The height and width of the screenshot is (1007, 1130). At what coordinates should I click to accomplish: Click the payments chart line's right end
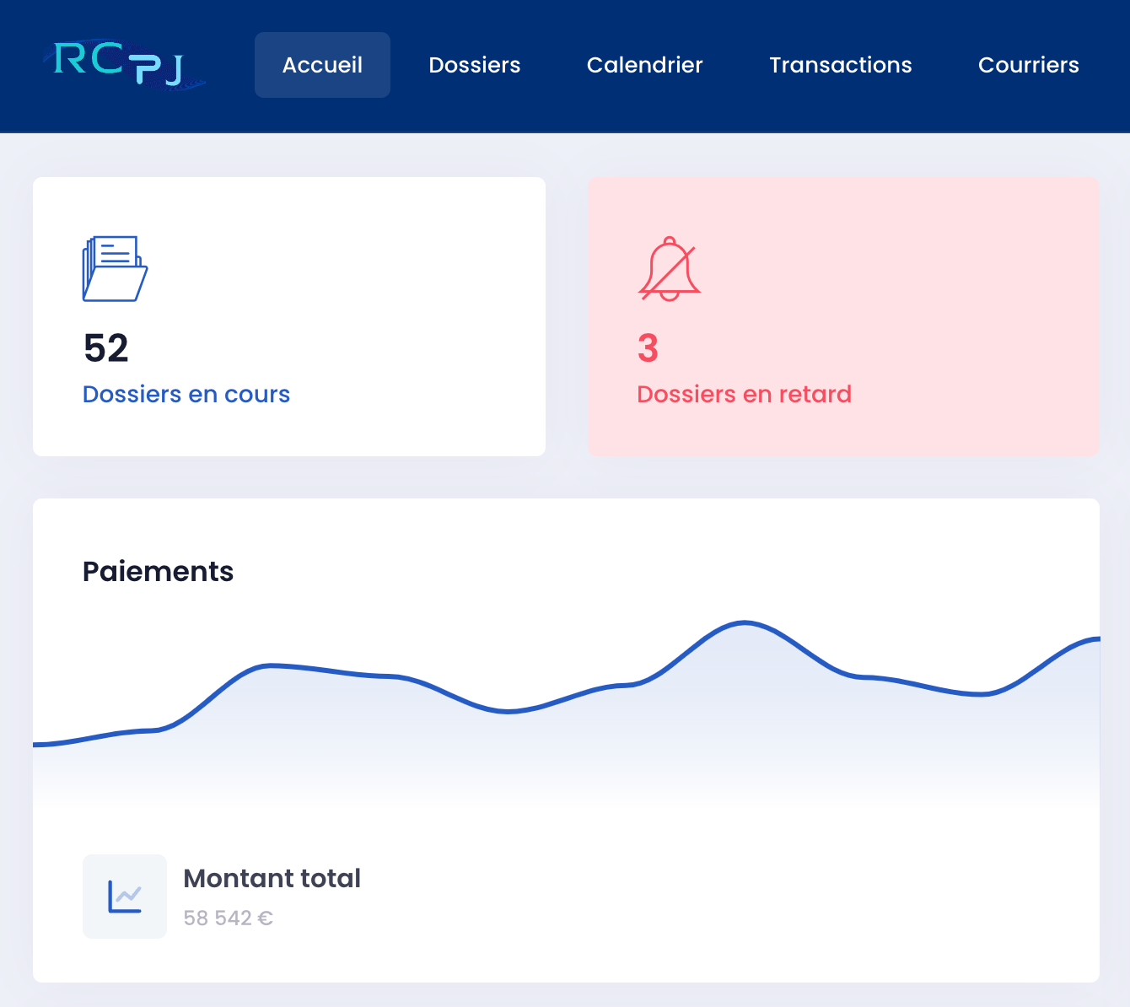[x=1095, y=639]
